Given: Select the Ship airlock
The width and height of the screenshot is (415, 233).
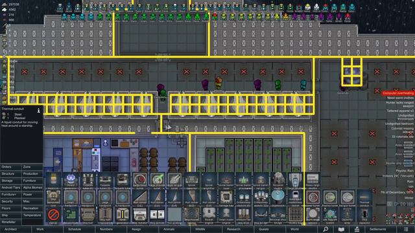Looking at the screenshot, I should tap(157, 216).
